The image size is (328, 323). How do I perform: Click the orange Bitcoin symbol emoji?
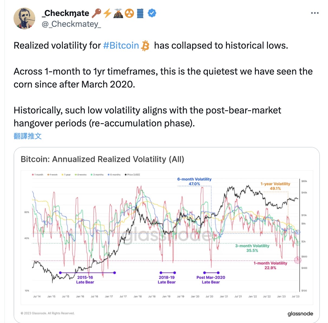(145, 46)
